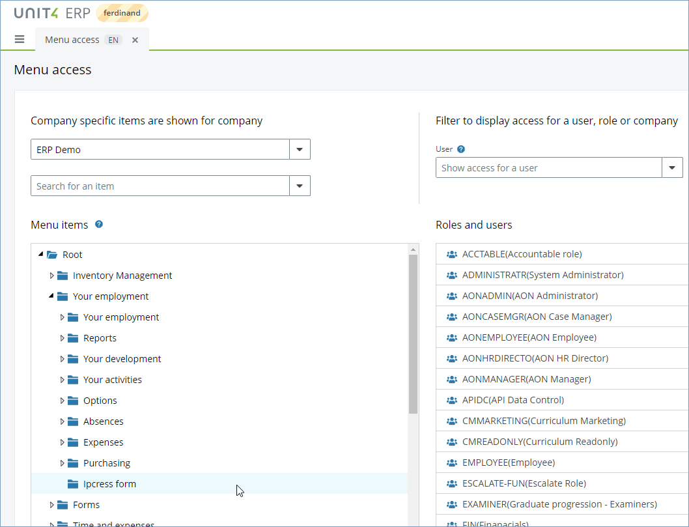This screenshot has height=527, width=689.
Task: Click the Ipcress form folder icon
Action: tap(73, 484)
